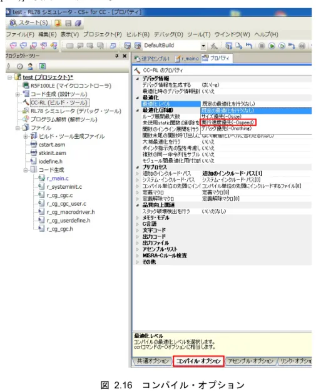
Task: Click the 最適化レベル property row
Action: pyautogui.click(x=227, y=104)
